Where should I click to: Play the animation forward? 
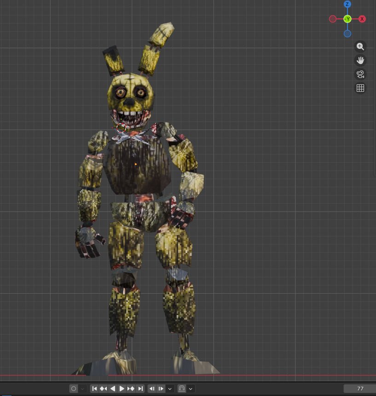[122, 389]
